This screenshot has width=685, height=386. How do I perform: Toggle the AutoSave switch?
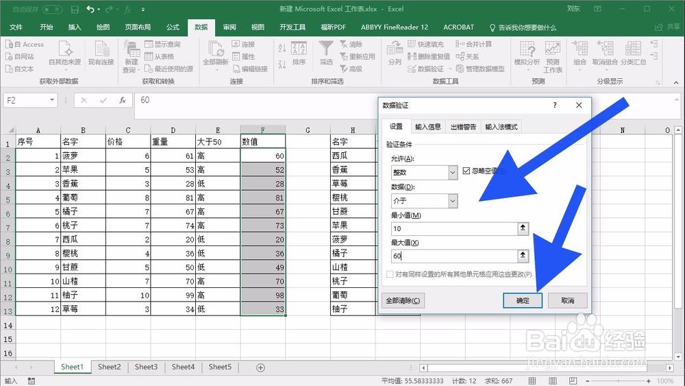pos(52,9)
